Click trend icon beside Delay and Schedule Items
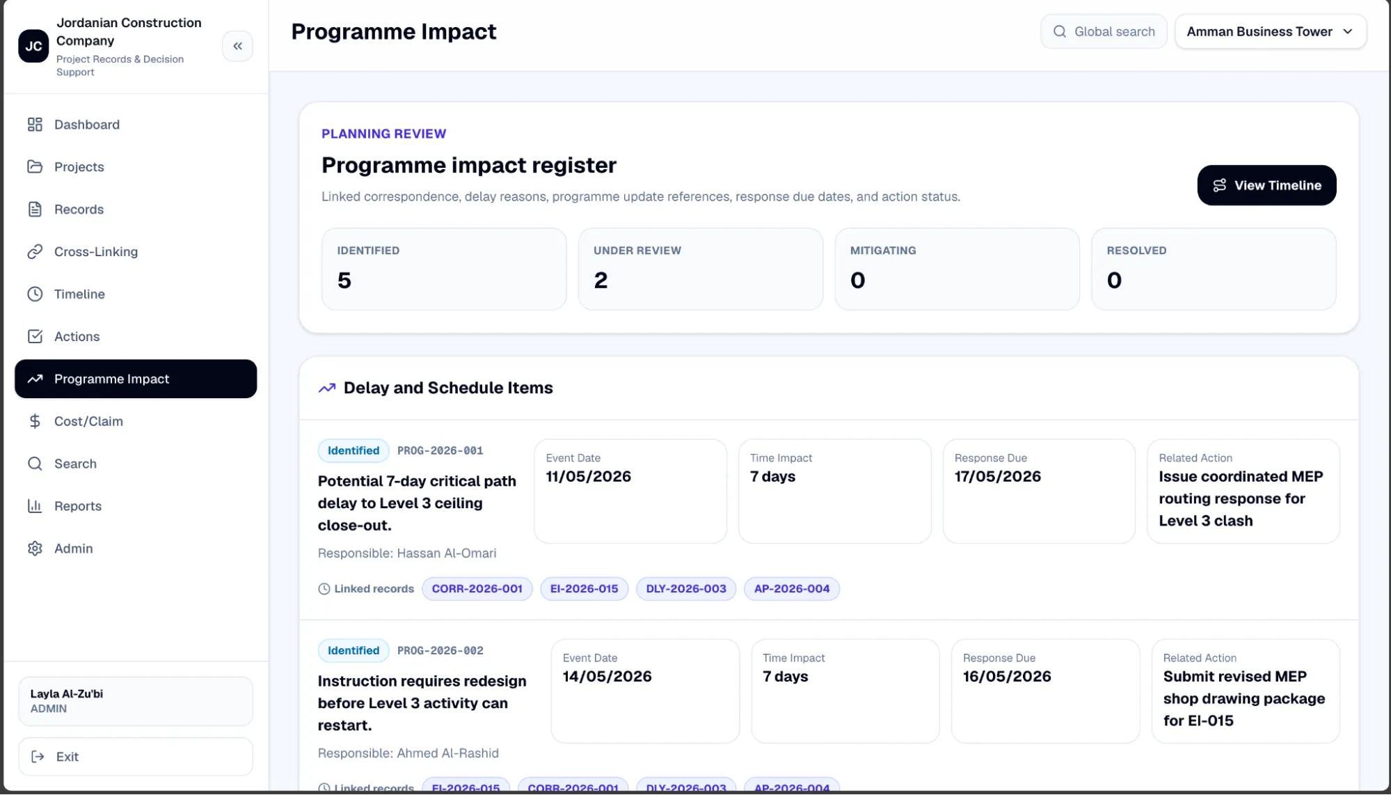The width and height of the screenshot is (1391, 795). pyautogui.click(x=327, y=388)
